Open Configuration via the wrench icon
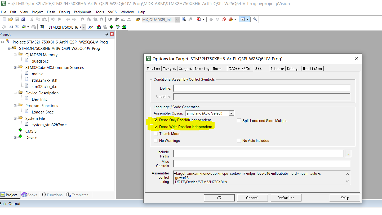 click(255, 19)
